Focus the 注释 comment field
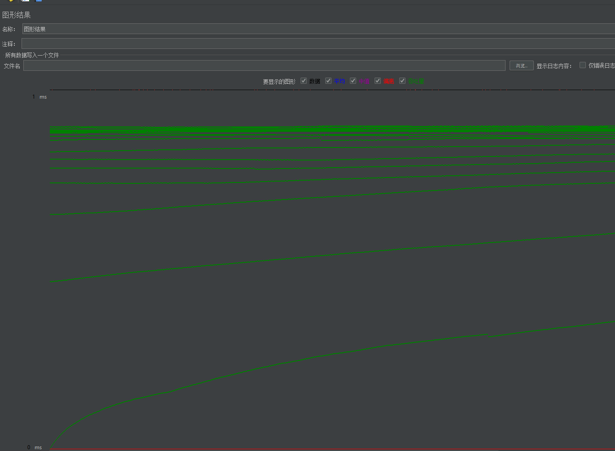Screen dimensions: 615x451 (x=318, y=43)
